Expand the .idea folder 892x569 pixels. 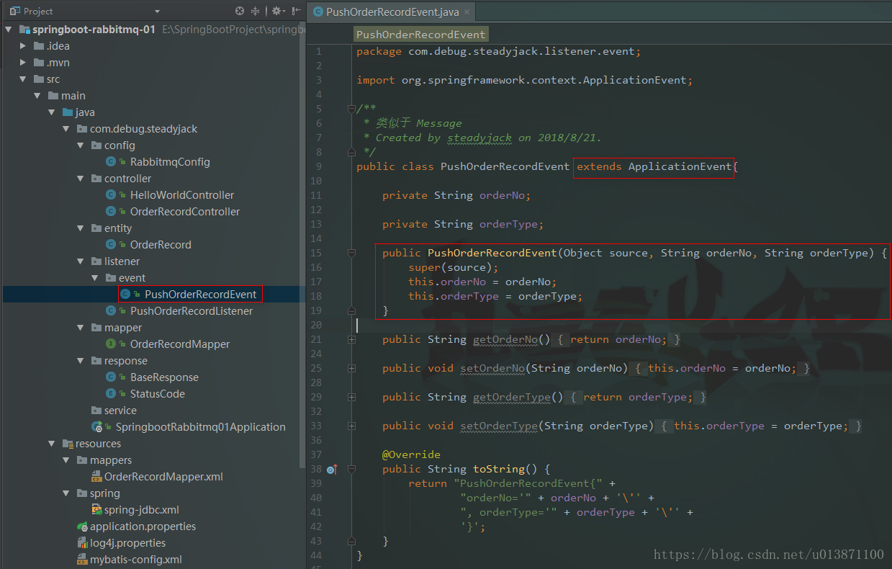click(x=23, y=46)
